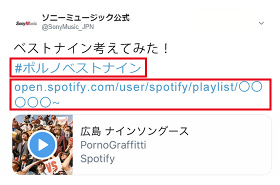Open the tweet options chevron menu
Screen dimensions: 280x185
click(261, 23)
